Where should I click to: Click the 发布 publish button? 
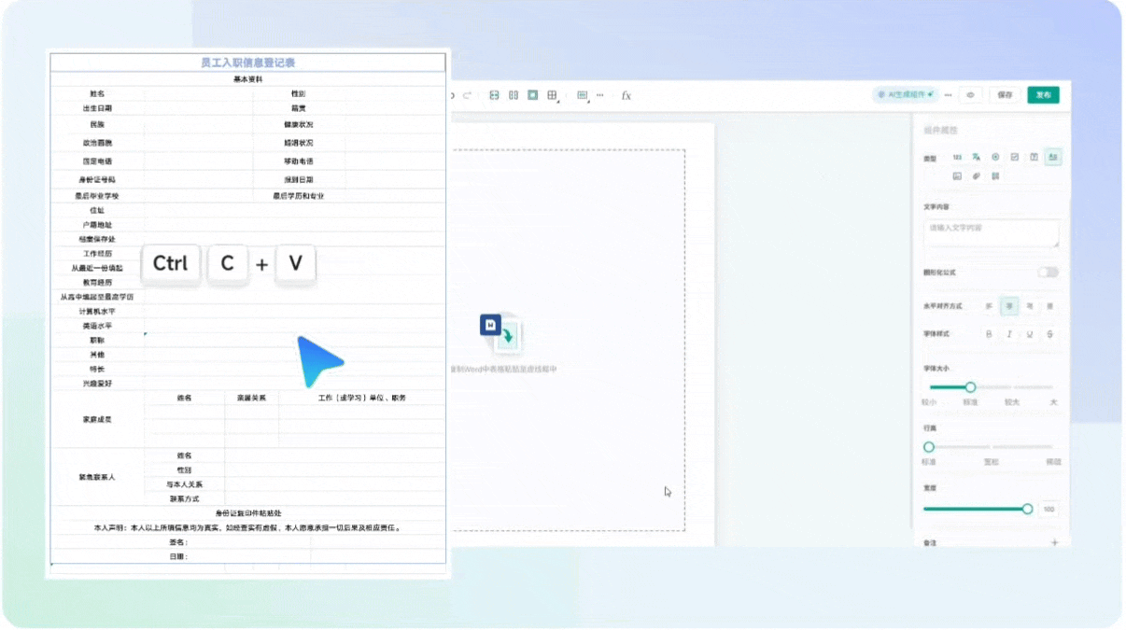pos(1043,94)
